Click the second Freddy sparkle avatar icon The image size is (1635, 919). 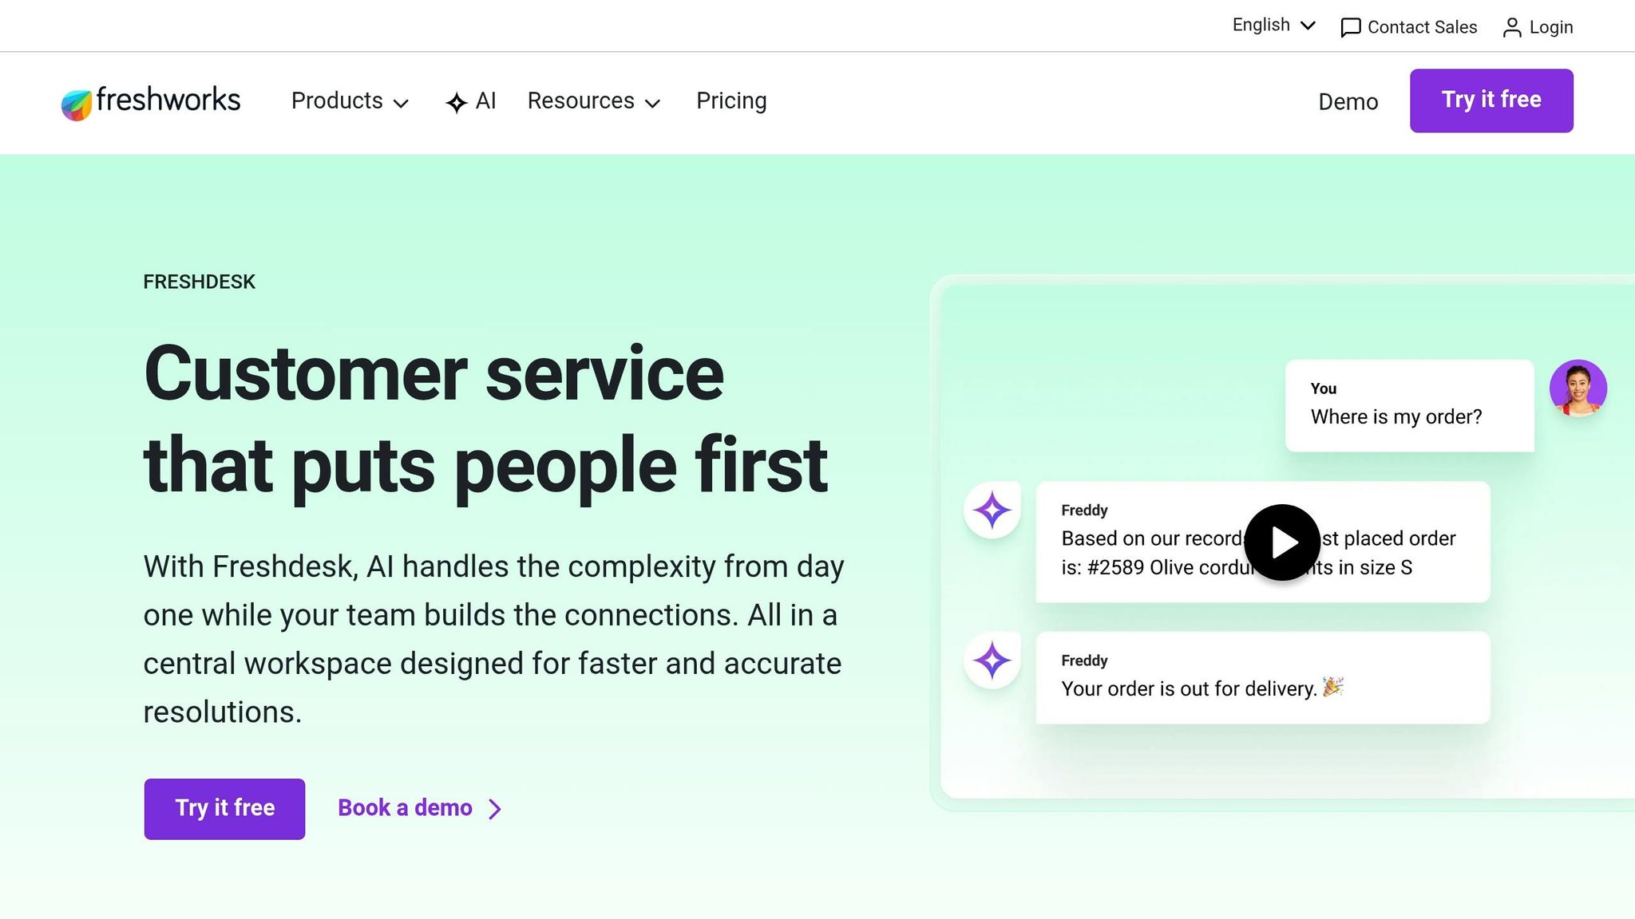(x=991, y=660)
